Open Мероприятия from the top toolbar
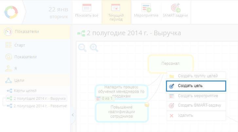Screen dimensions: 238x132 [x=146, y=12]
